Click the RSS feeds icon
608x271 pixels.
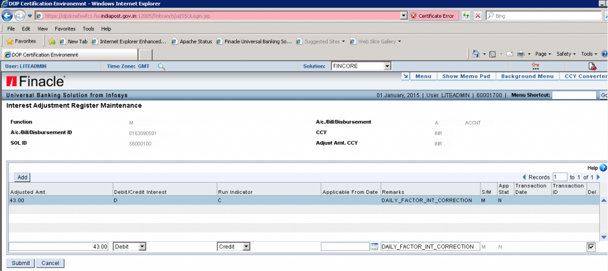492,54
